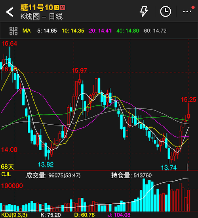Tap the back arrow icon
Image resolution: width=198 pixels, height=218 pixels.
[x=10, y=12]
